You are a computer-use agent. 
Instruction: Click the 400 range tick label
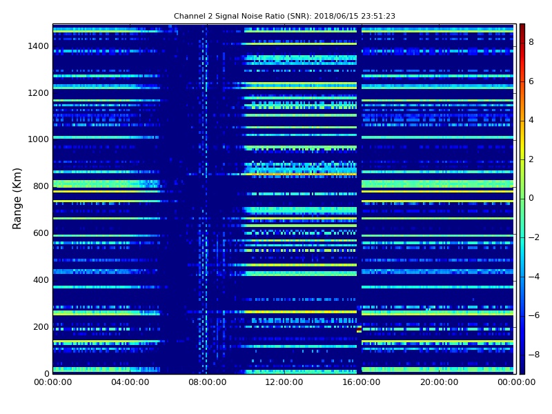click(x=41, y=280)
